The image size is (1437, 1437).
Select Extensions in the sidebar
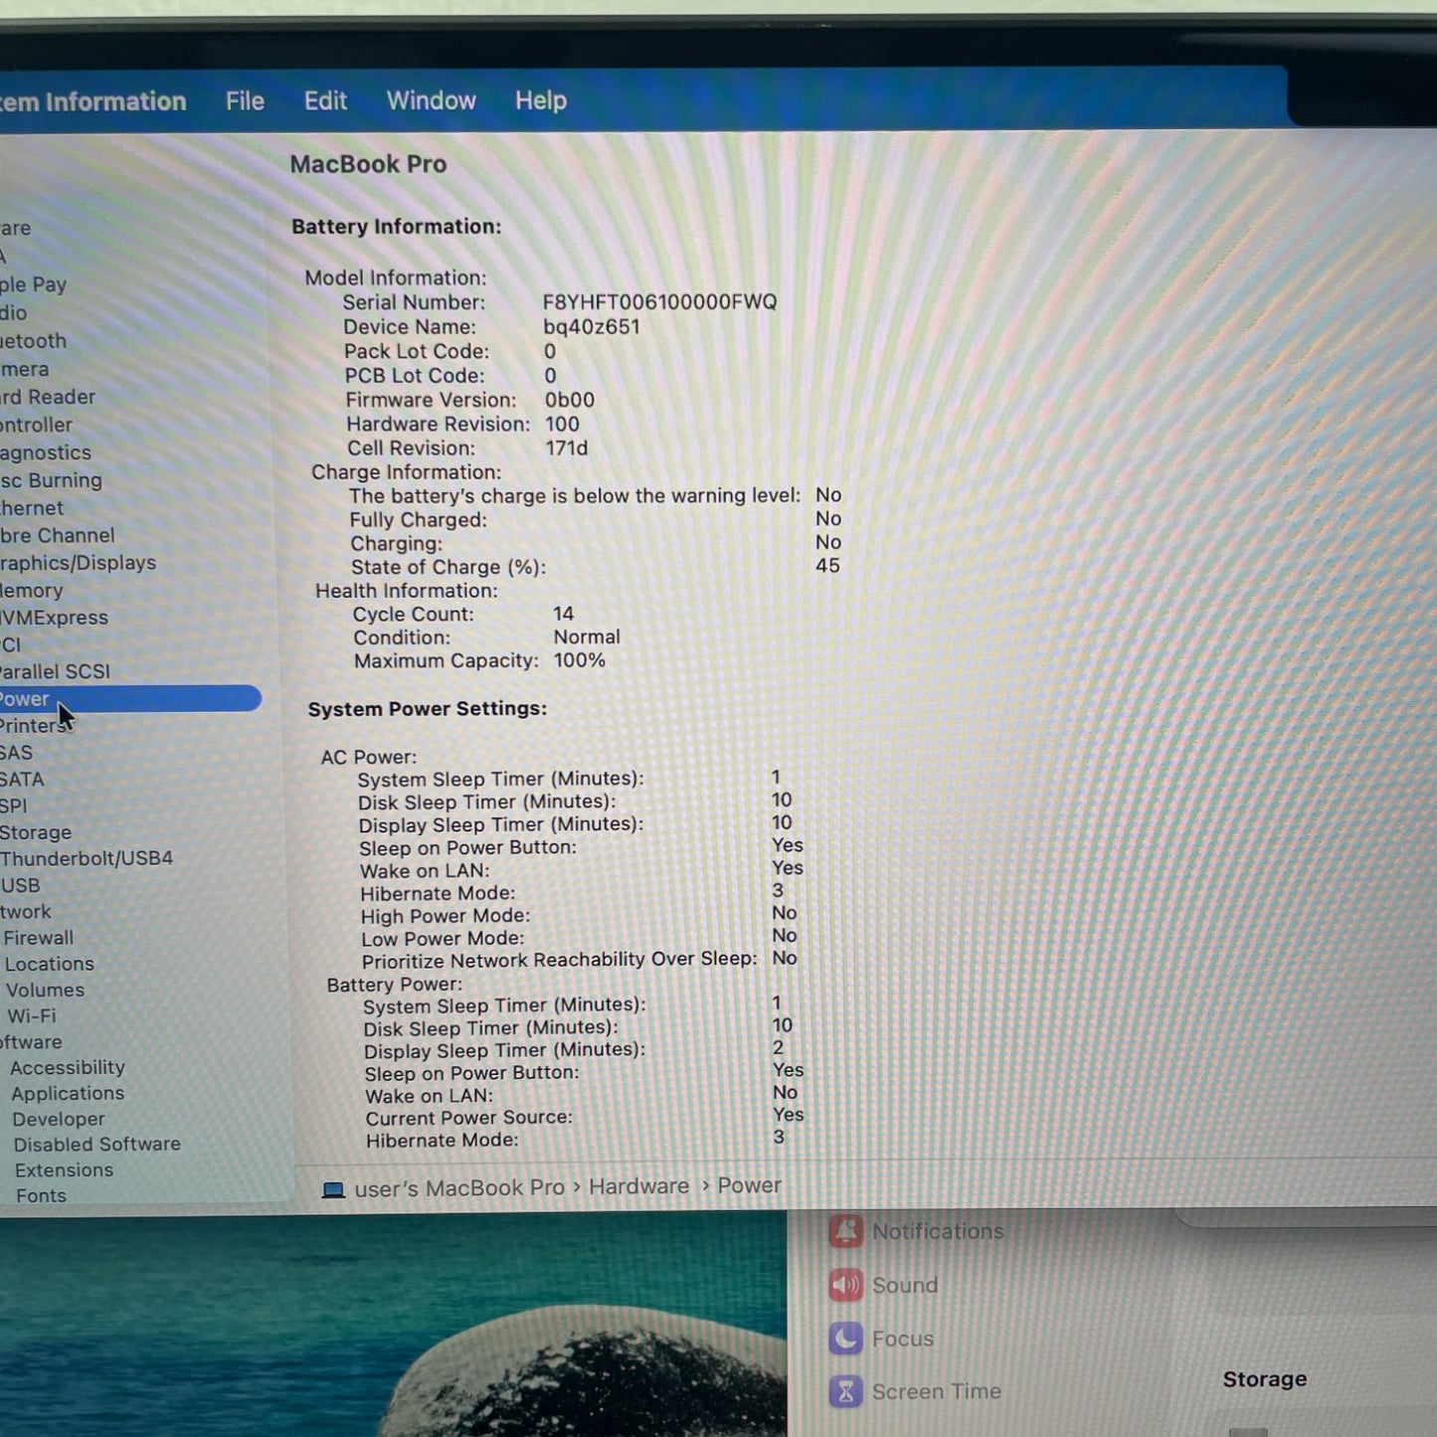pyautogui.click(x=64, y=1170)
